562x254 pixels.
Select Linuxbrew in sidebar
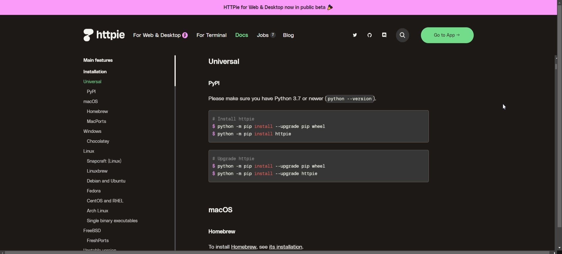97,171
